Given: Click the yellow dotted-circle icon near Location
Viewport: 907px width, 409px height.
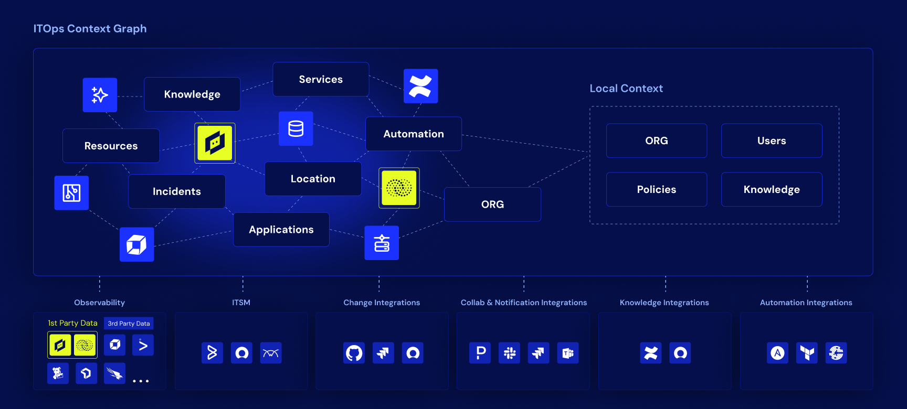Looking at the screenshot, I should pyautogui.click(x=399, y=188).
